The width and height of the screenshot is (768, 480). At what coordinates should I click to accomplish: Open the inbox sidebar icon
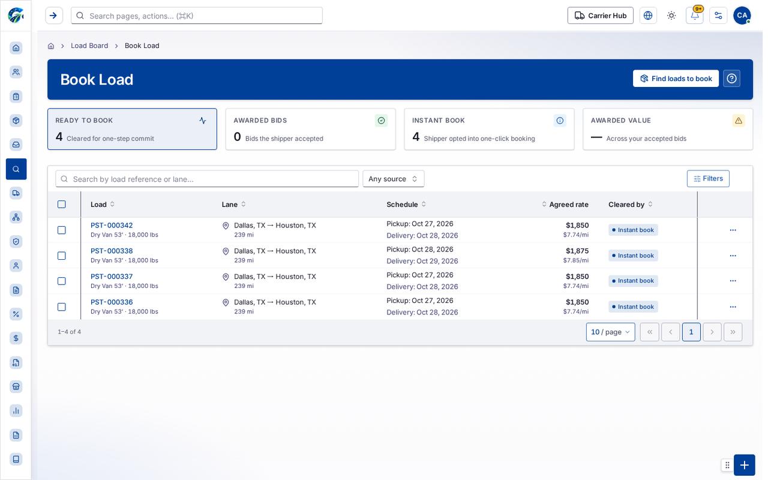[x=16, y=145]
